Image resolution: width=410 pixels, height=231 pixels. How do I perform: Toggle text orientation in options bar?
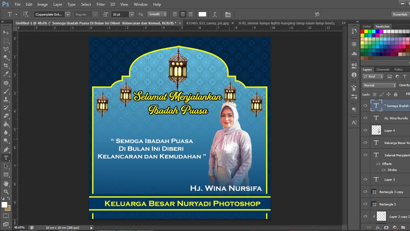click(x=26, y=14)
